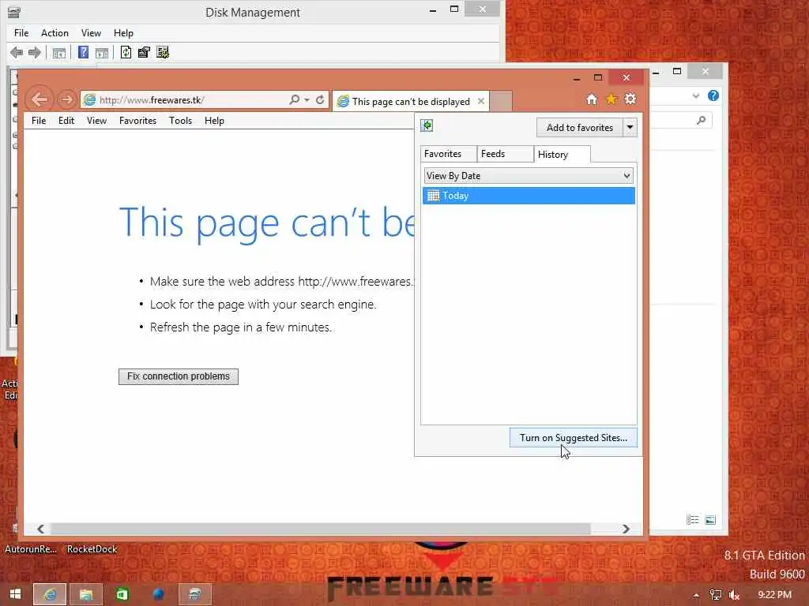Click Add to favorites button
Screen dimensions: 809x606
[x=579, y=127]
